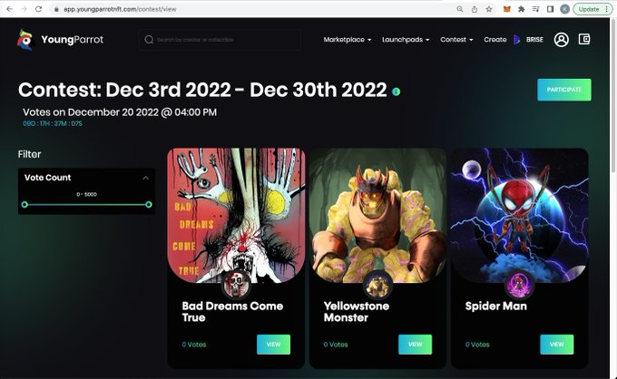View the Bad Dreams Come True entry
The image size is (617, 379).
(273, 345)
